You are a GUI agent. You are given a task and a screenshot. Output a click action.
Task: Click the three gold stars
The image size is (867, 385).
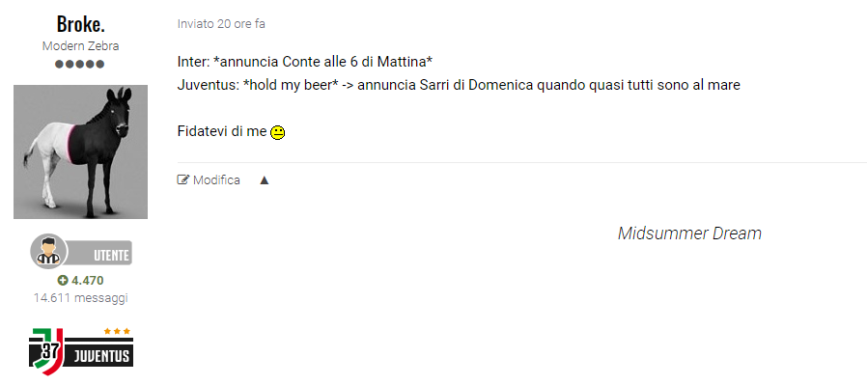pos(117,331)
